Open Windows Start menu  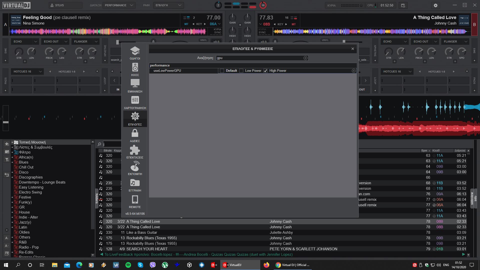[x=6, y=265]
